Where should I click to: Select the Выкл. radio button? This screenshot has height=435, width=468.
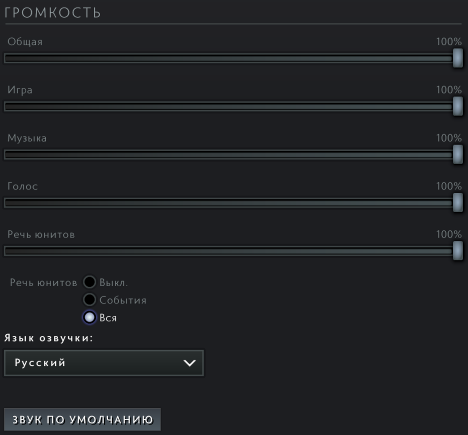pyautogui.click(x=90, y=282)
